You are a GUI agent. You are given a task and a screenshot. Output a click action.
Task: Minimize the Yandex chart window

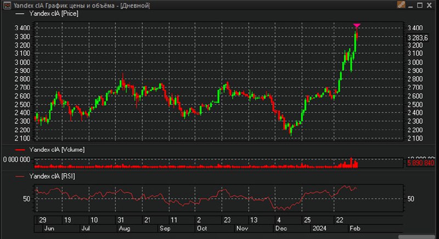tap(410, 5)
